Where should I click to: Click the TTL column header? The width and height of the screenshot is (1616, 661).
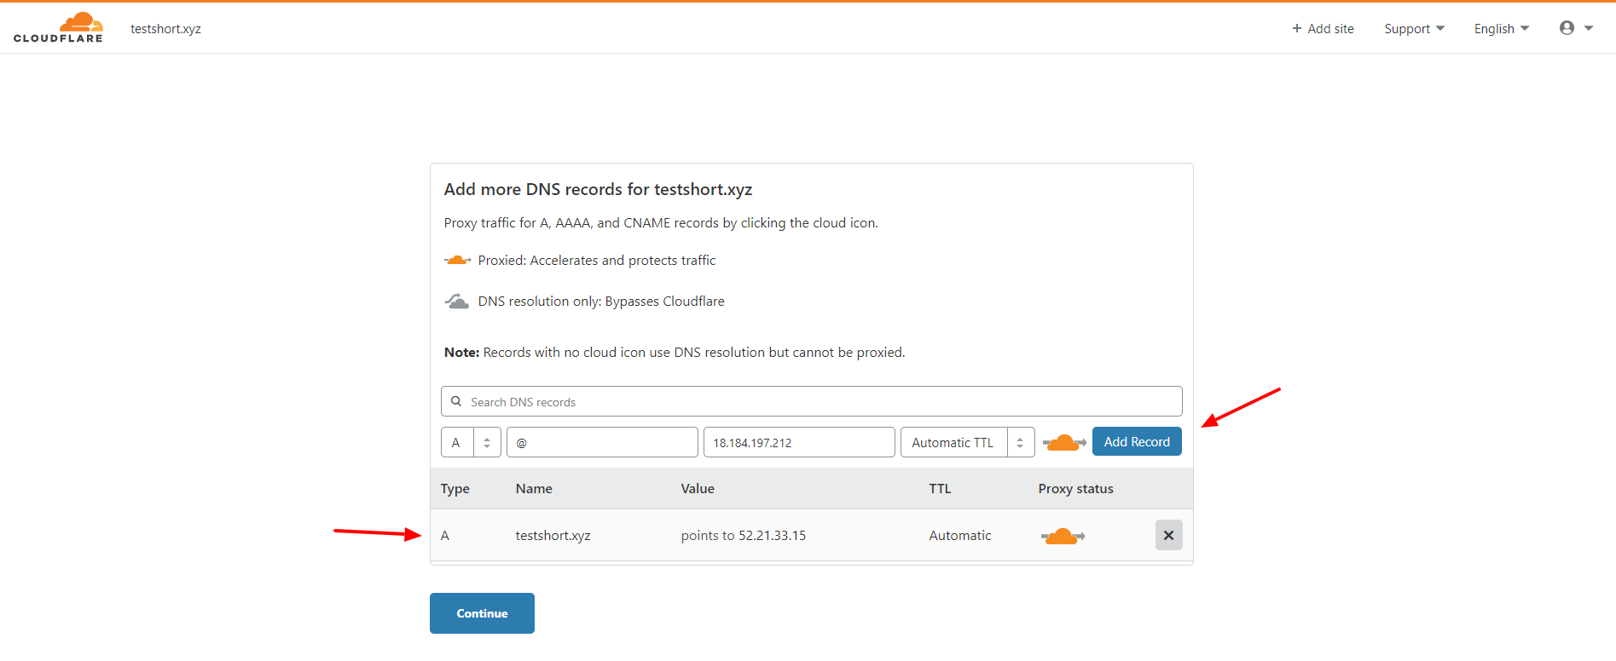940,489
